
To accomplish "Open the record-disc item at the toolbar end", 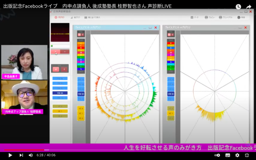I will (241, 17).
